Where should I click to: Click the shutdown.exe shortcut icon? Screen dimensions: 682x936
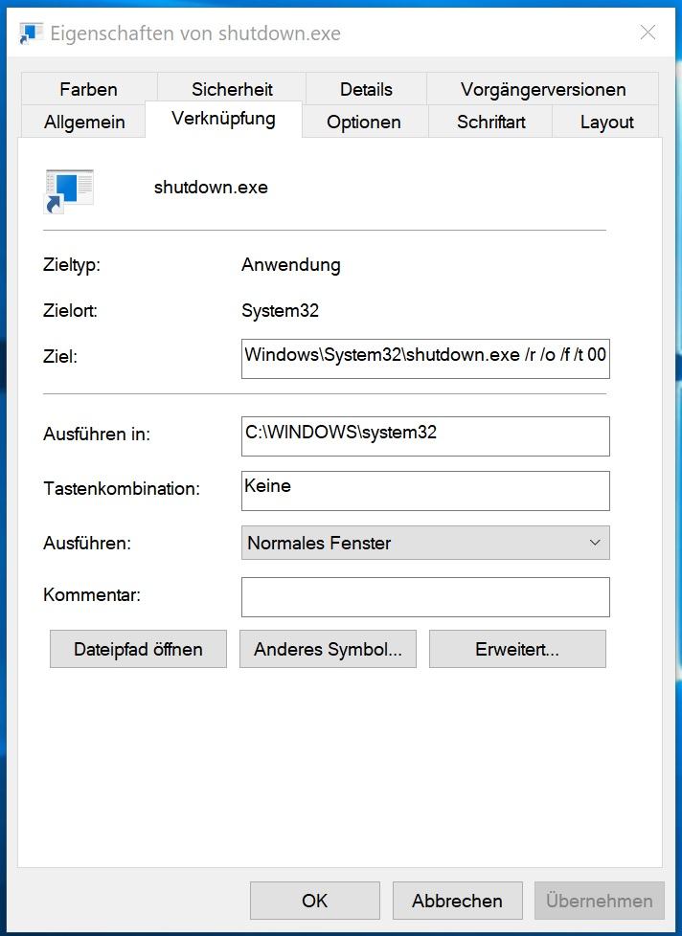(69, 191)
